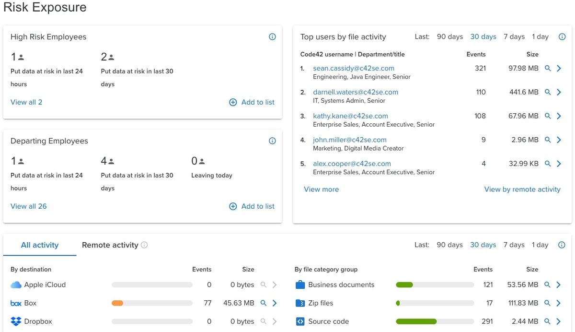Click search icon for Box destination
This screenshot has width=575, height=332.
(263, 303)
